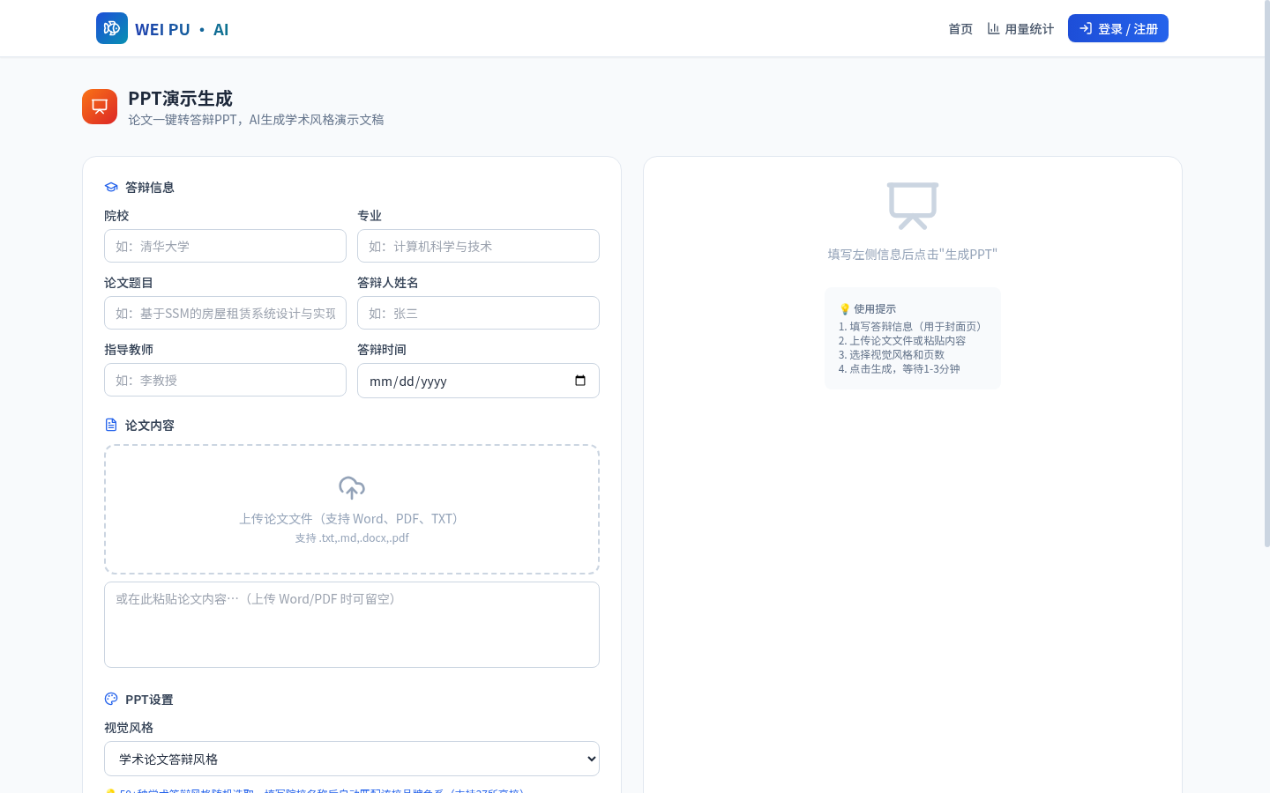
Task: Click the 登录 / 注册 button
Action: 1118,28
